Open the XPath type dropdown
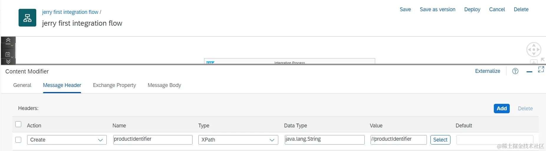The height and width of the screenshot is (151, 546). point(238,140)
